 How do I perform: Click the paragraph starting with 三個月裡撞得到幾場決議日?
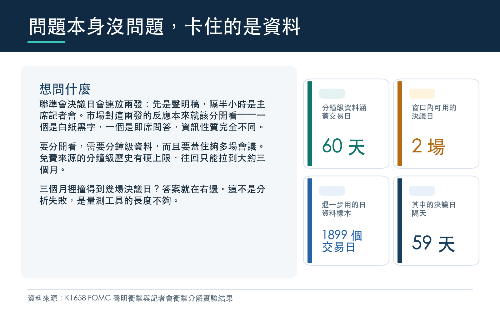tap(152, 195)
